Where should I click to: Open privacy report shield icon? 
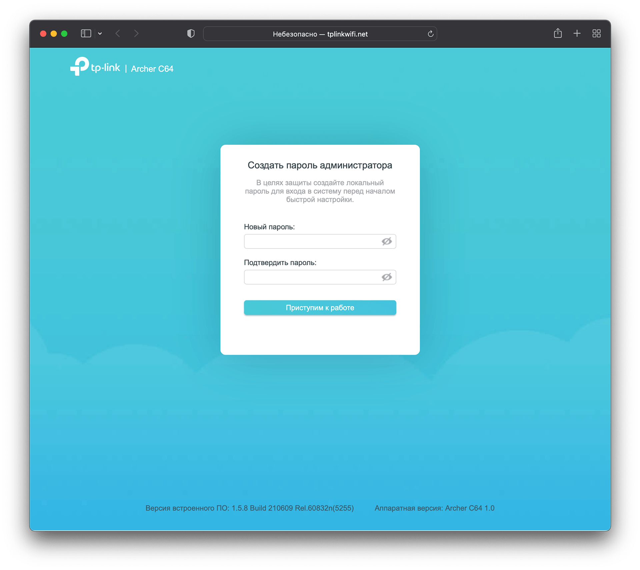point(191,33)
